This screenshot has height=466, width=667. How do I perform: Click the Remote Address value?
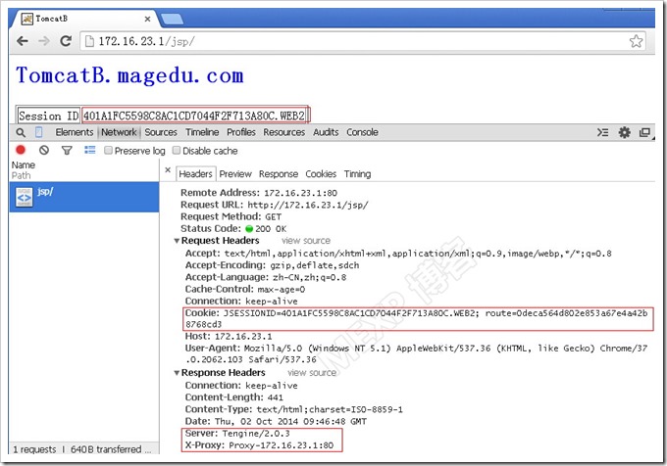point(301,193)
